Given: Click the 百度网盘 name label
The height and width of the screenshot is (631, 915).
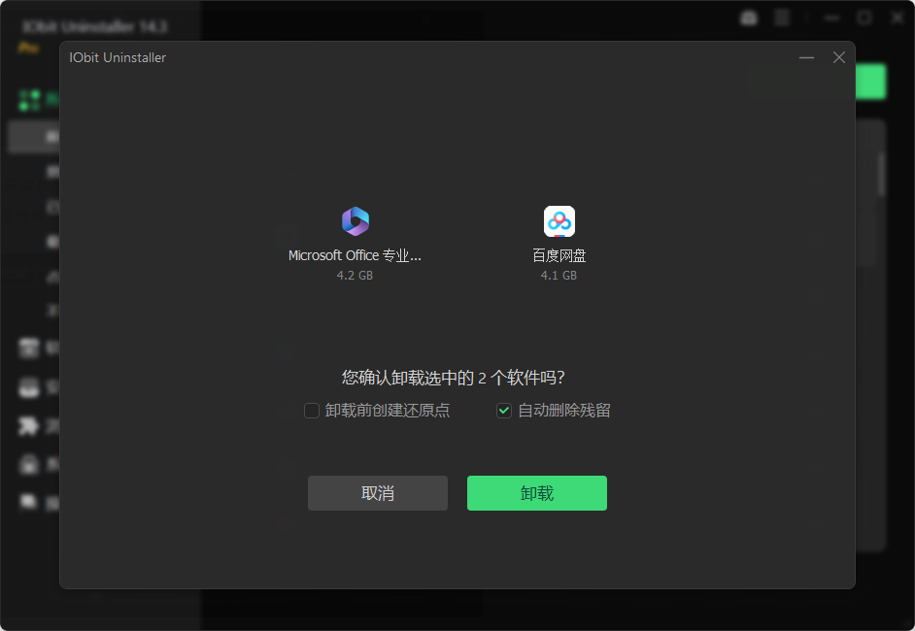Looking at the screenshot, I should tap(559, 255).
